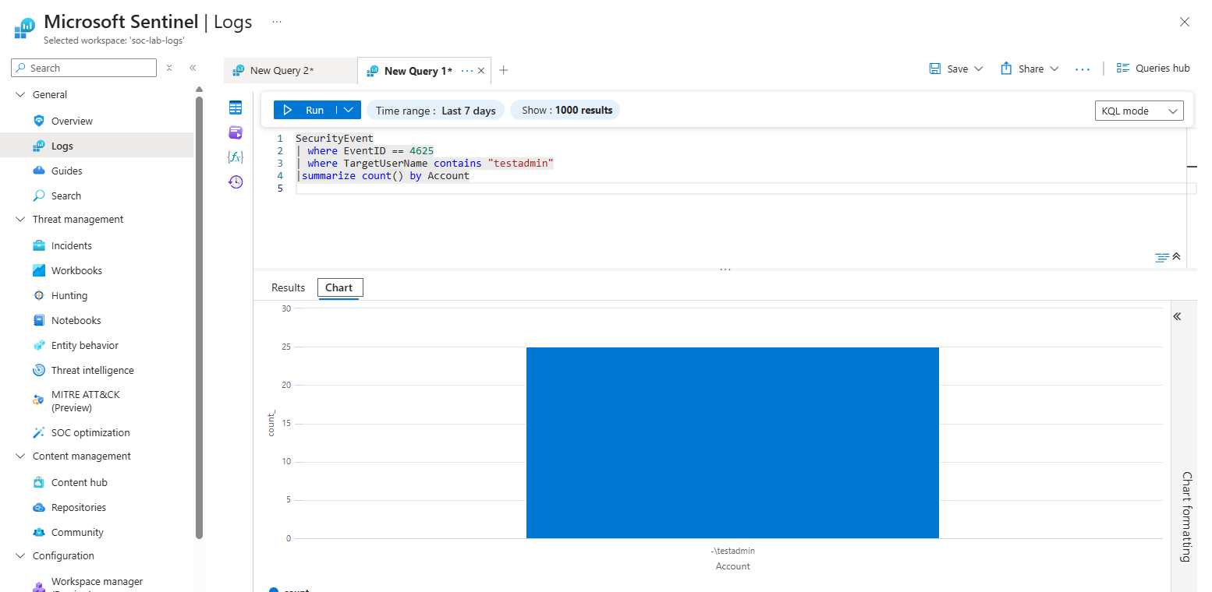The image size is (1212, 592).
Task: Add a new query tab with the plus icon
Action: (x=504, y=70)
